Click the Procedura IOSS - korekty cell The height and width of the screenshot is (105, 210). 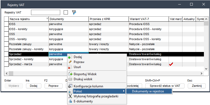149,29
